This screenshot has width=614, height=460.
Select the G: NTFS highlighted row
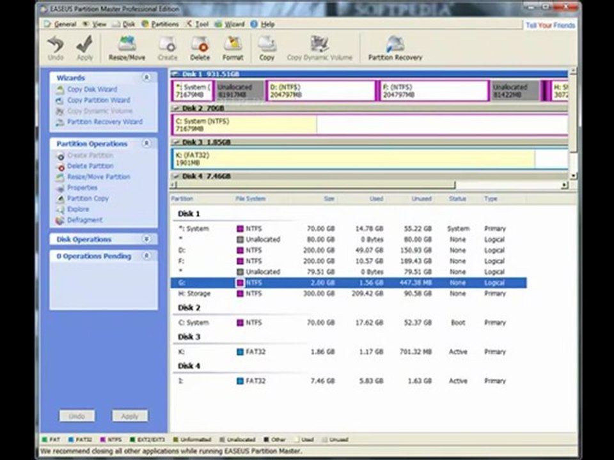(349, 282)
